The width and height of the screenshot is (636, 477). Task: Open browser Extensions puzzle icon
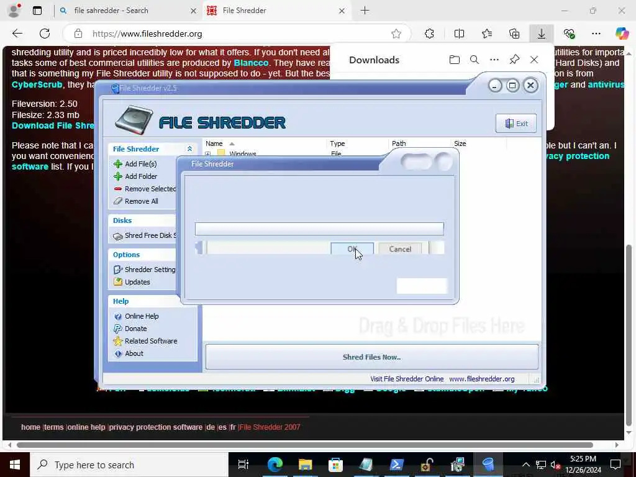point(430,34)
